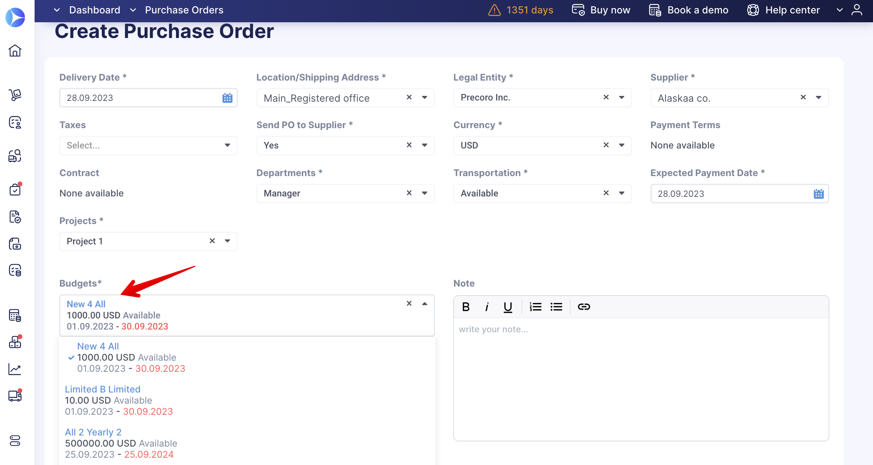Screen dimensions: 873x465
Task: Toggle underline formatting in note
Action: point(508,307)
